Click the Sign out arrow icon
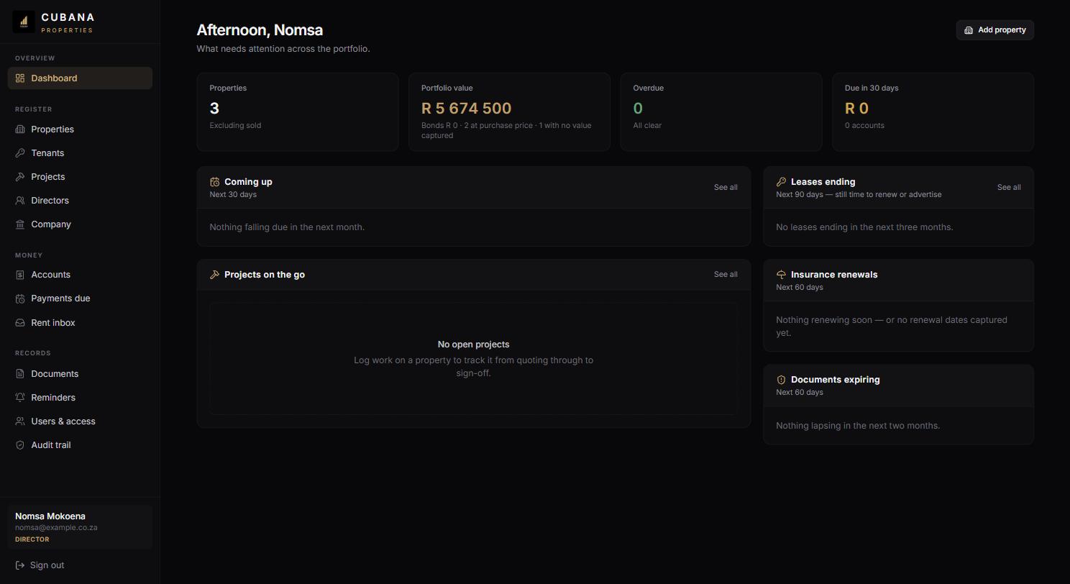Image resolution: width=1070 pixels, height=584 pixels. [20, 565]
